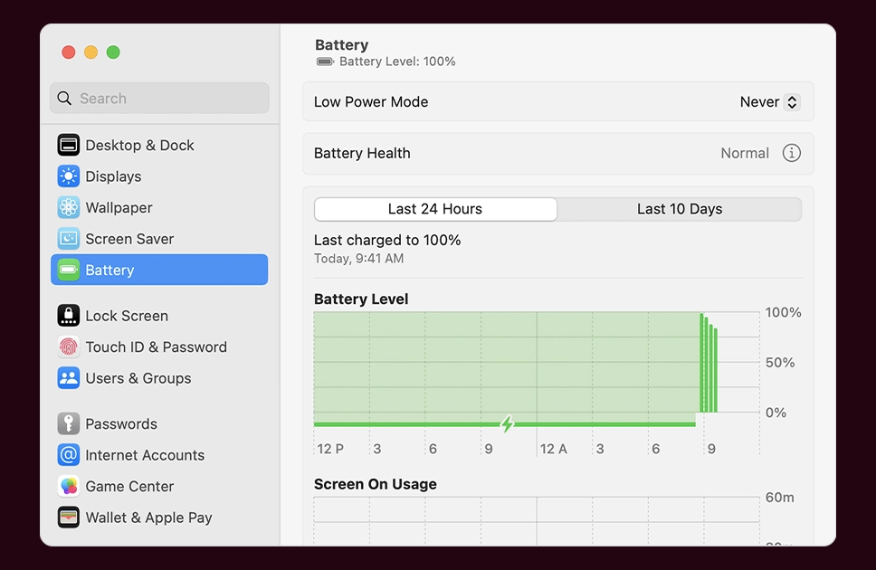
Task: Click the Battery Level: 100% text
Action: coord(397,62)
